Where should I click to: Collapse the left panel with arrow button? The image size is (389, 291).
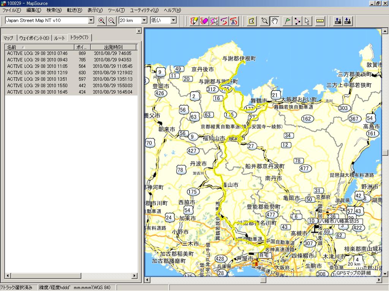(x=139, y=31)
